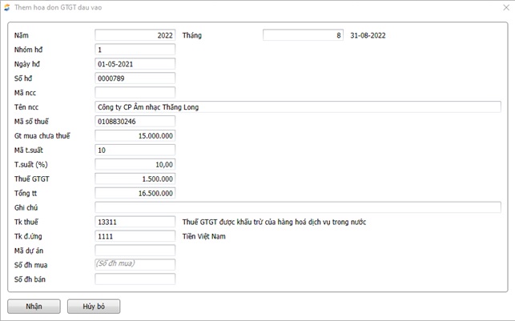This screenshot has width=515, height=321.
Task: Click the Tháng field showing 8
Action: 304,35
